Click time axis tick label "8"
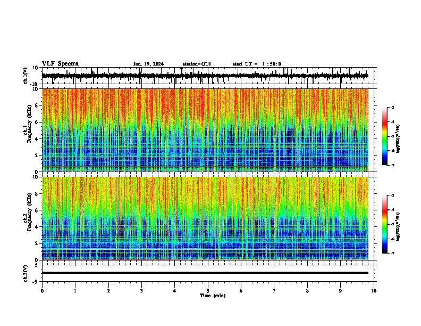This screenshot has width=421, height=326. [x=307, y=291]
